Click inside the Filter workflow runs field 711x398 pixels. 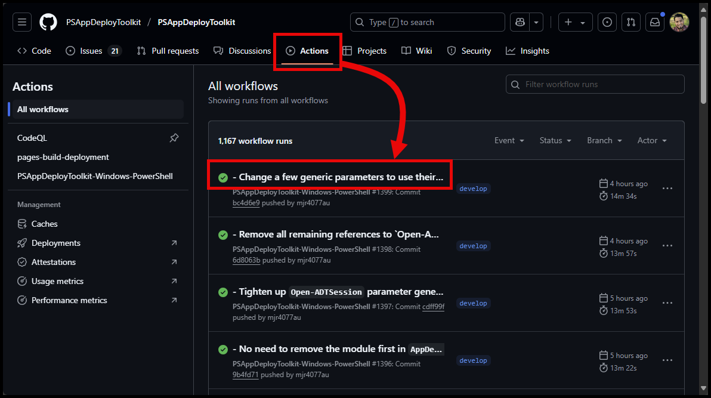(x=595, y=84)
